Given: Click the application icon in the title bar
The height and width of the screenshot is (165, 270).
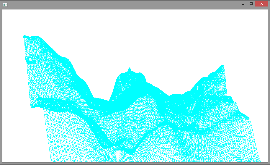Looking at the screenshot, I should click(x=5, y=5).
